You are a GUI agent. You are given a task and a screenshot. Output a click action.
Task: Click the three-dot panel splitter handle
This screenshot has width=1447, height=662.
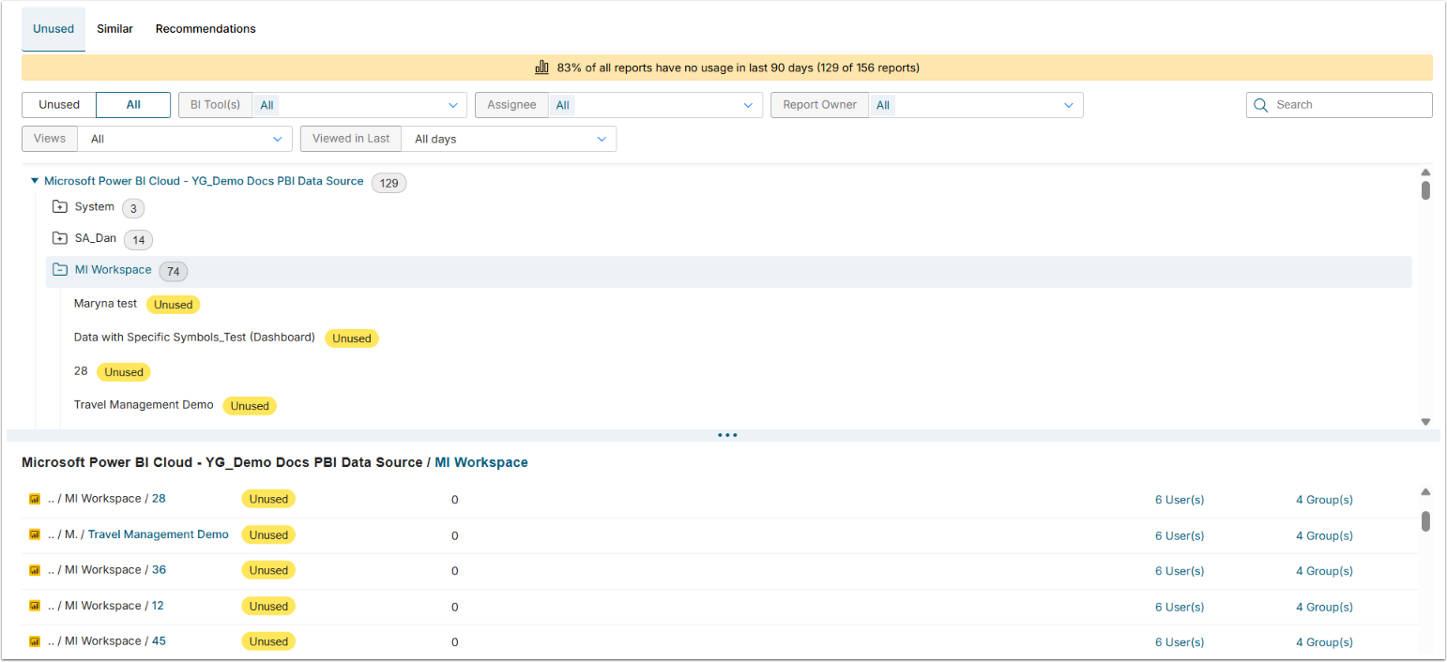pos(726,435)
